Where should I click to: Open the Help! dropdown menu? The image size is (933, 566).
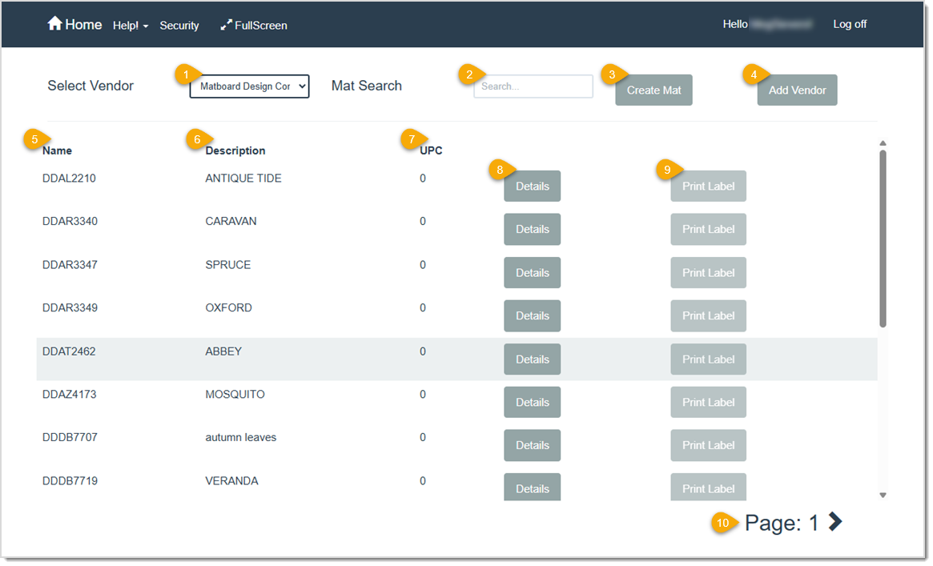pyautogui.click(x=130, y=25)
